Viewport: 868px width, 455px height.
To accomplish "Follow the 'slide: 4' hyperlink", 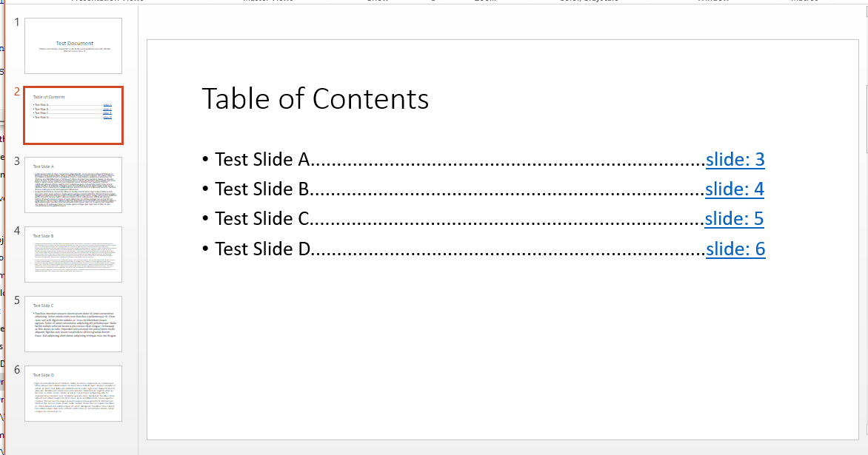I will [734, 189].
